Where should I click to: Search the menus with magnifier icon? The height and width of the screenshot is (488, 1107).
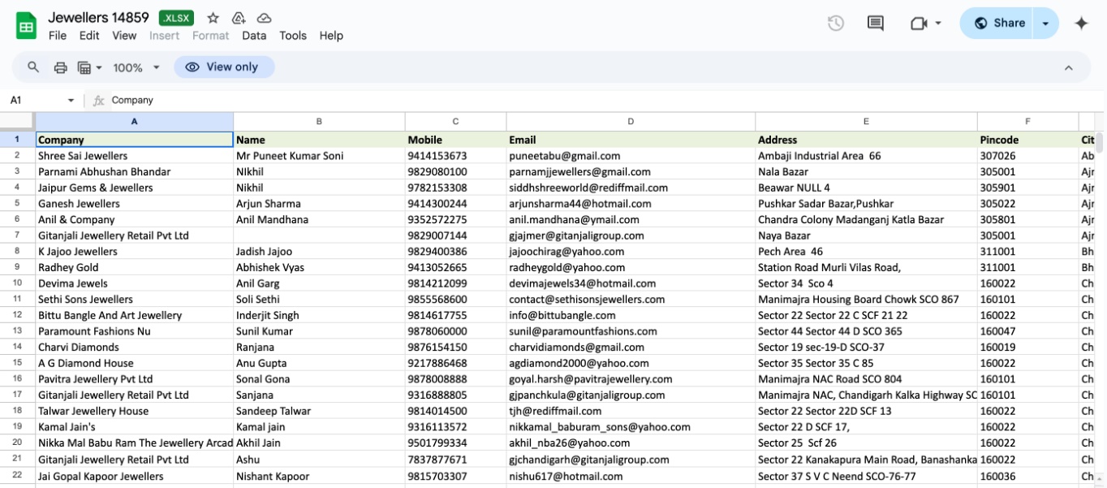click(33, 67)
